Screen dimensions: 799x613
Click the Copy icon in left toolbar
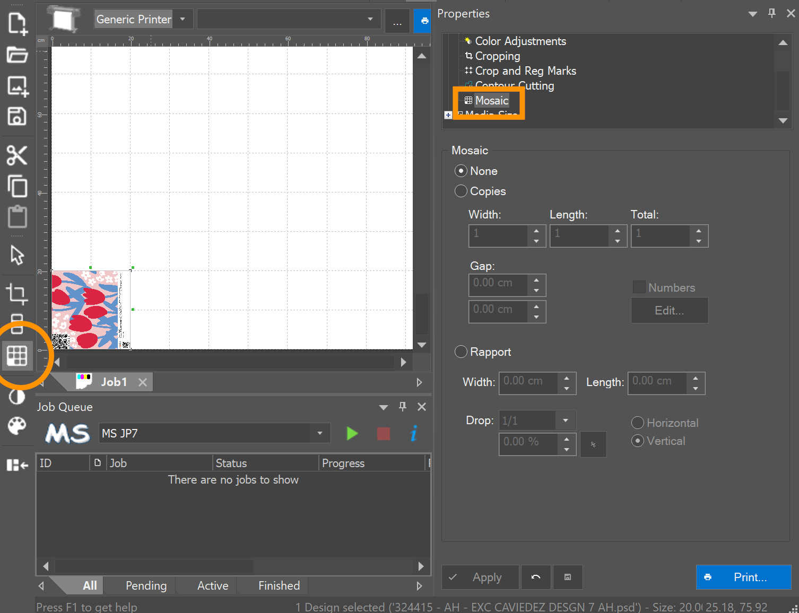pos(17,186)
